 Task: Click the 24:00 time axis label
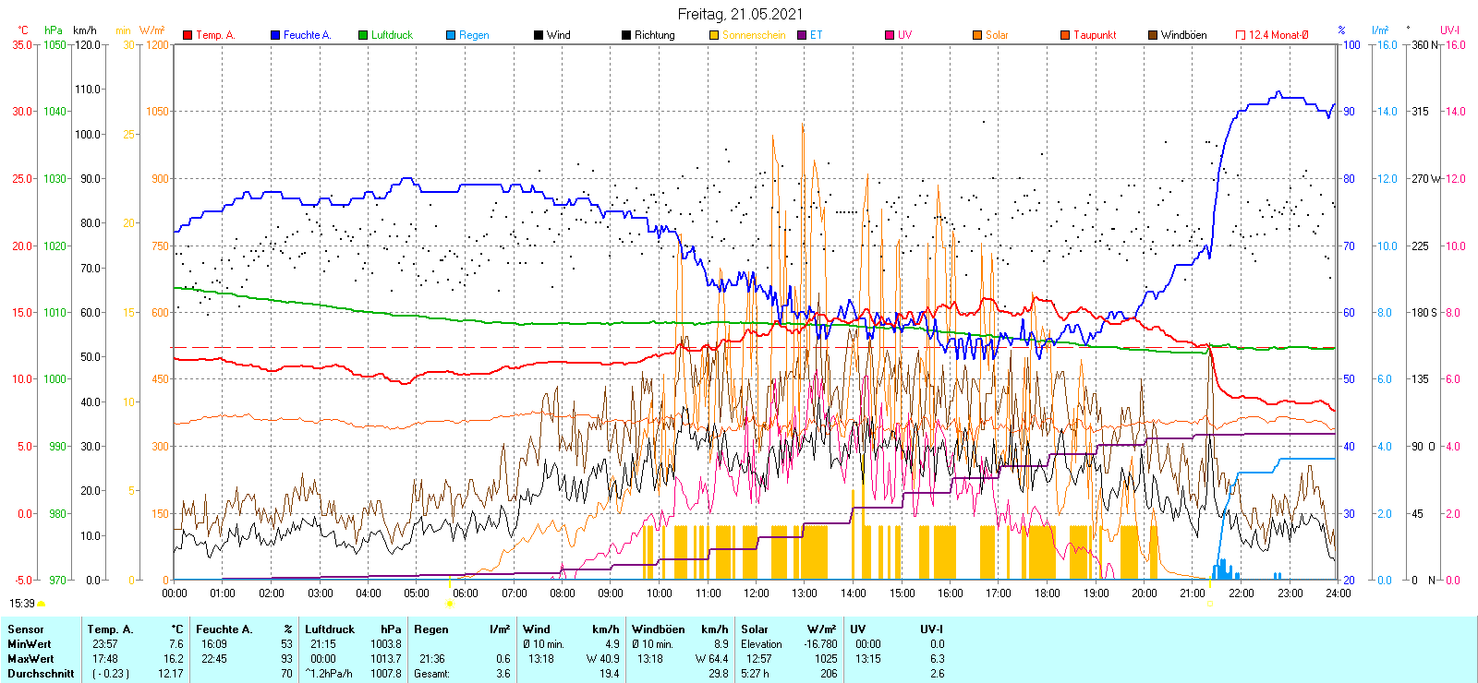pos(1339,593)
